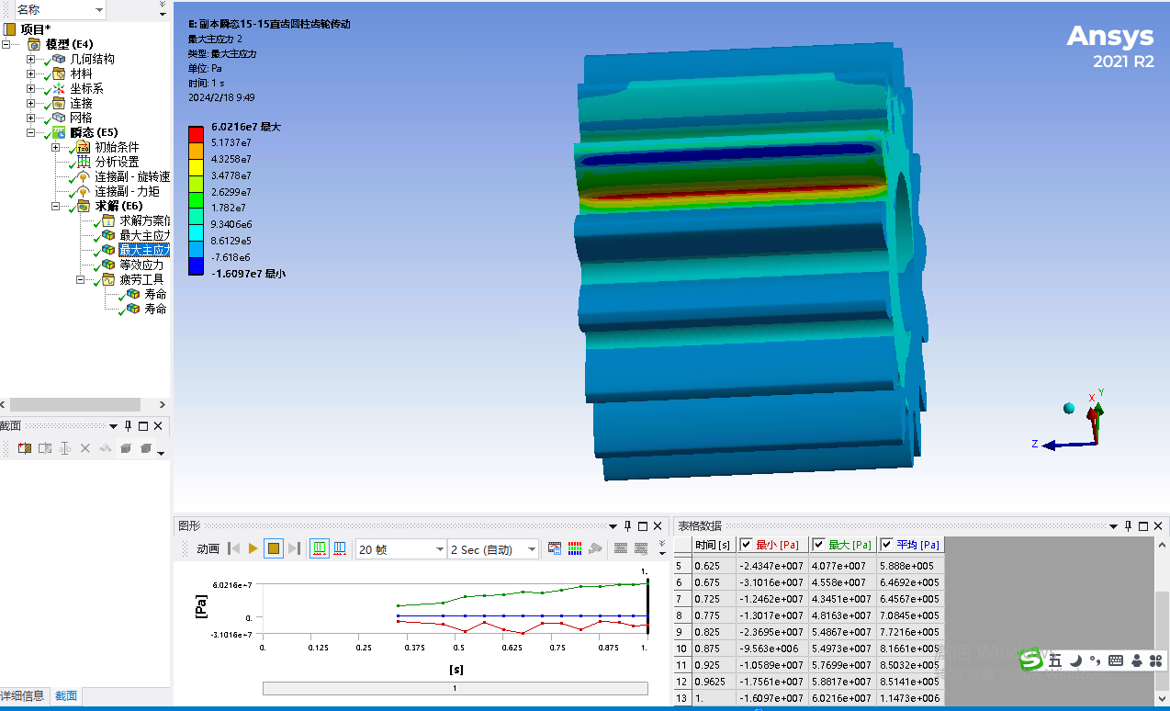This screenshot has height=711, width=1170.
Task: Expand the 连接 tree node
Action: pyautogui.click(x=30, y=103)
